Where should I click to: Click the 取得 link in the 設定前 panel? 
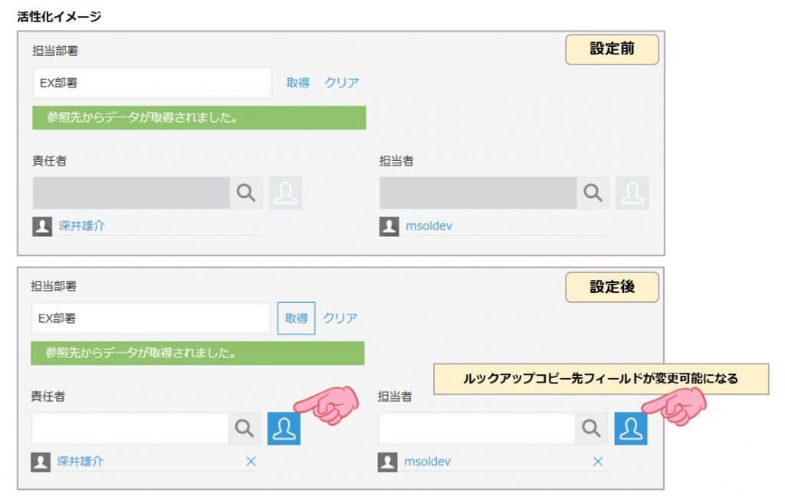pyautogui.click(x=298, y=83)
